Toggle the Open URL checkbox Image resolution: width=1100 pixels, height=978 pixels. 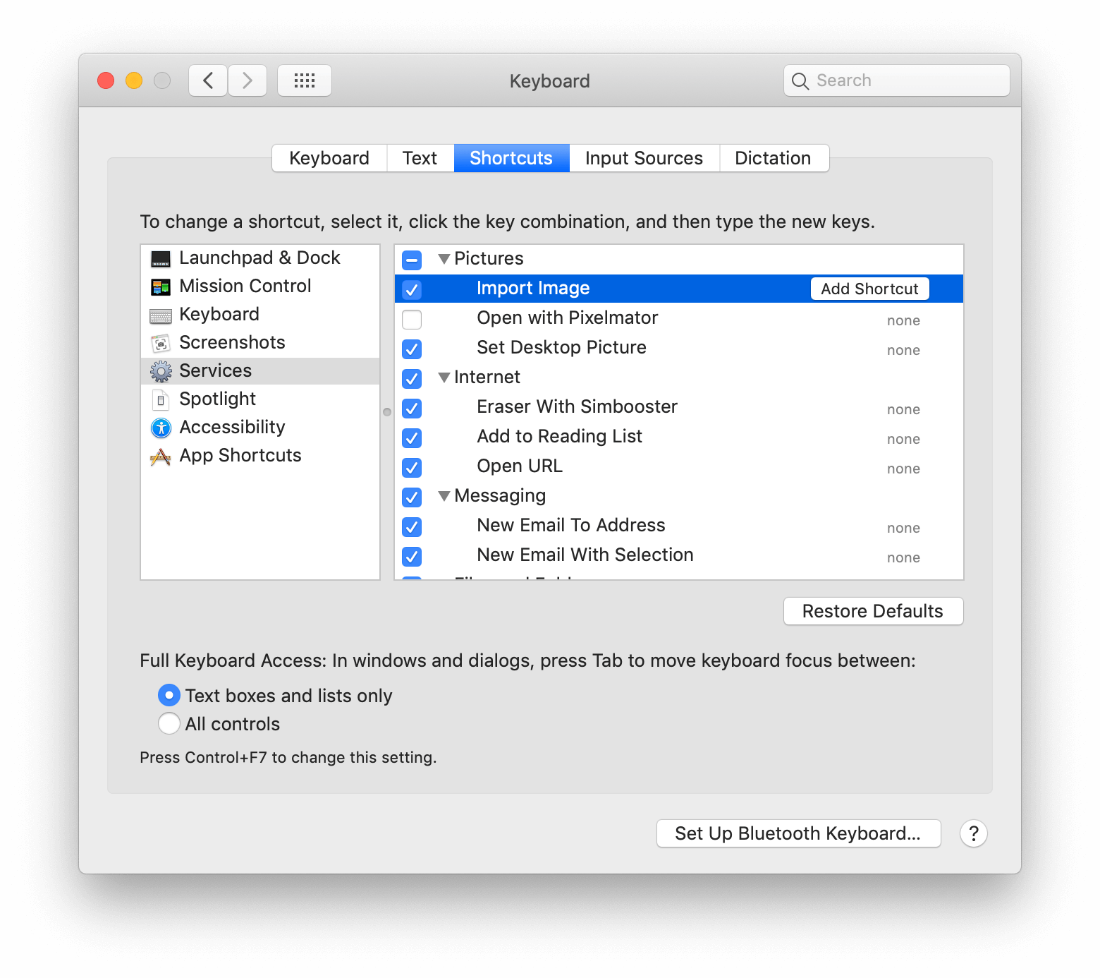coord(412,467)
